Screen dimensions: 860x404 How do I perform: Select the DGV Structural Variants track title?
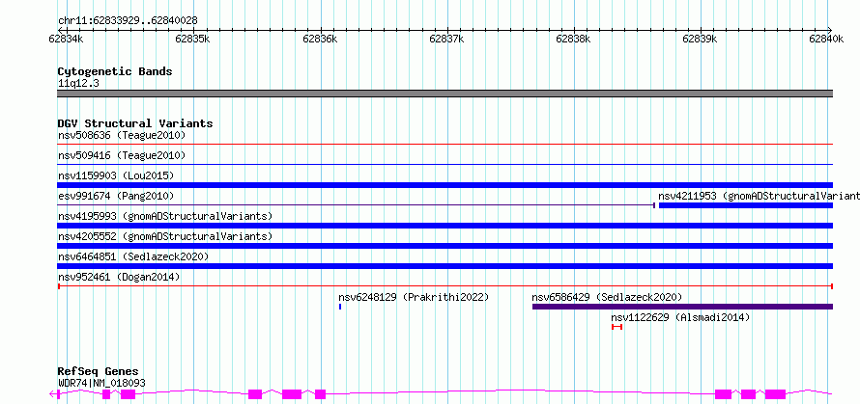click(135, 123)
